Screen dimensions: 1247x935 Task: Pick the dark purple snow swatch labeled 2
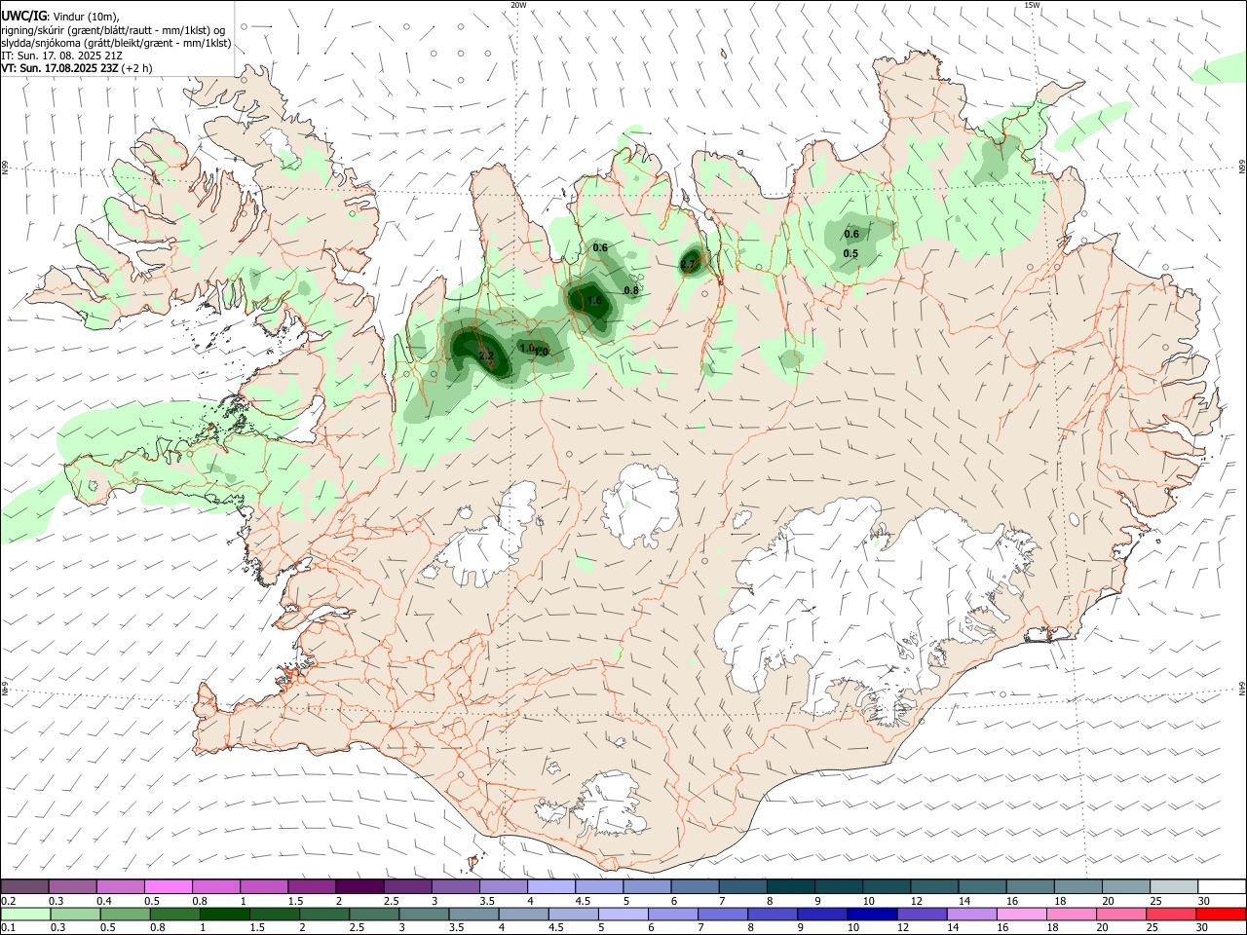359,887
